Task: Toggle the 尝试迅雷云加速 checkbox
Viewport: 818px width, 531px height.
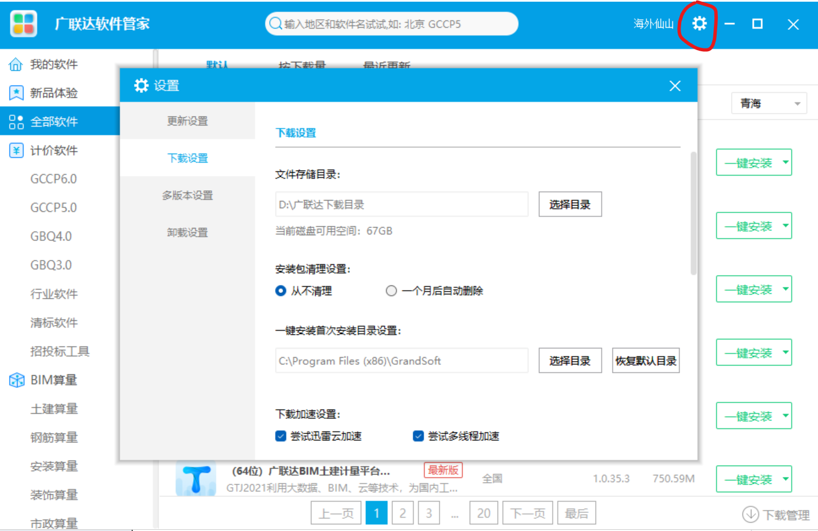Action: (280, 436)
